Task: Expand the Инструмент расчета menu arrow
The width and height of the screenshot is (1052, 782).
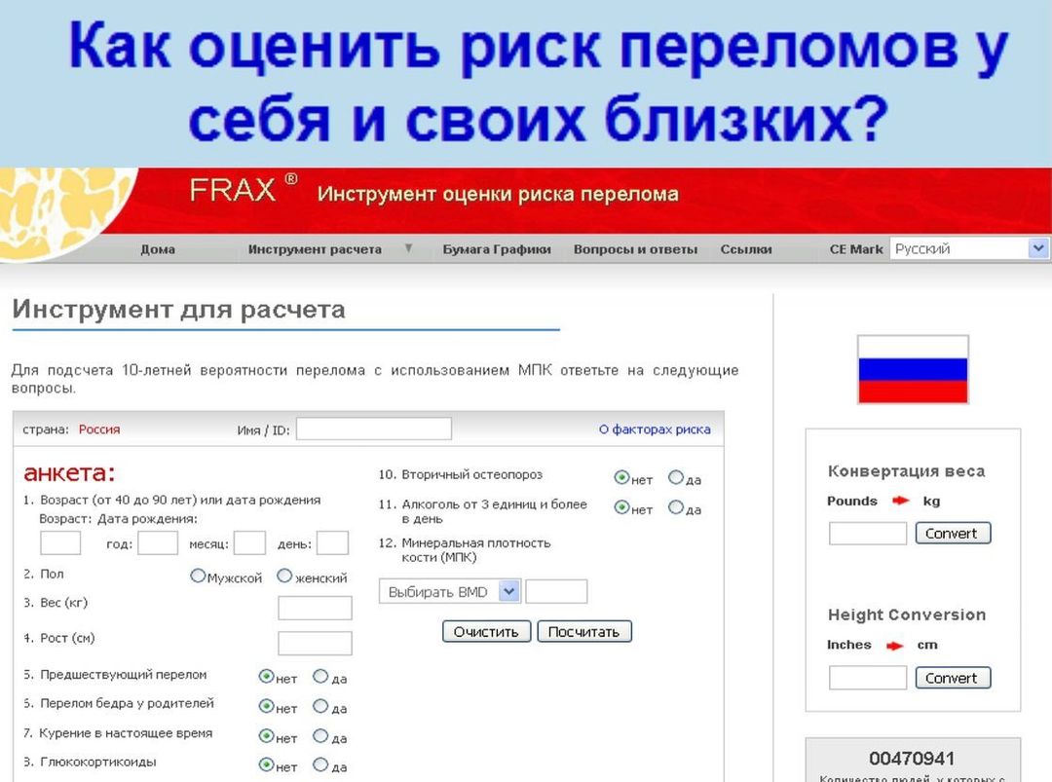Action: [409, 248]
